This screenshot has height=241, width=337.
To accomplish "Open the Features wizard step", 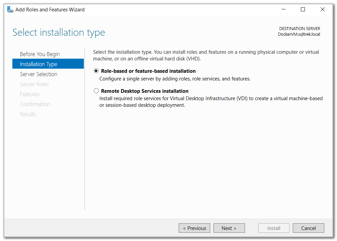I will [30, 94].
